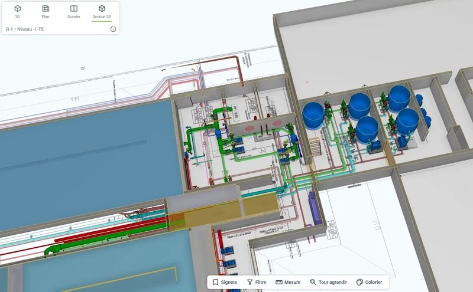Switch to the 3D view mode
This screenshot has height=292, width=473.
tap(18, 12)
